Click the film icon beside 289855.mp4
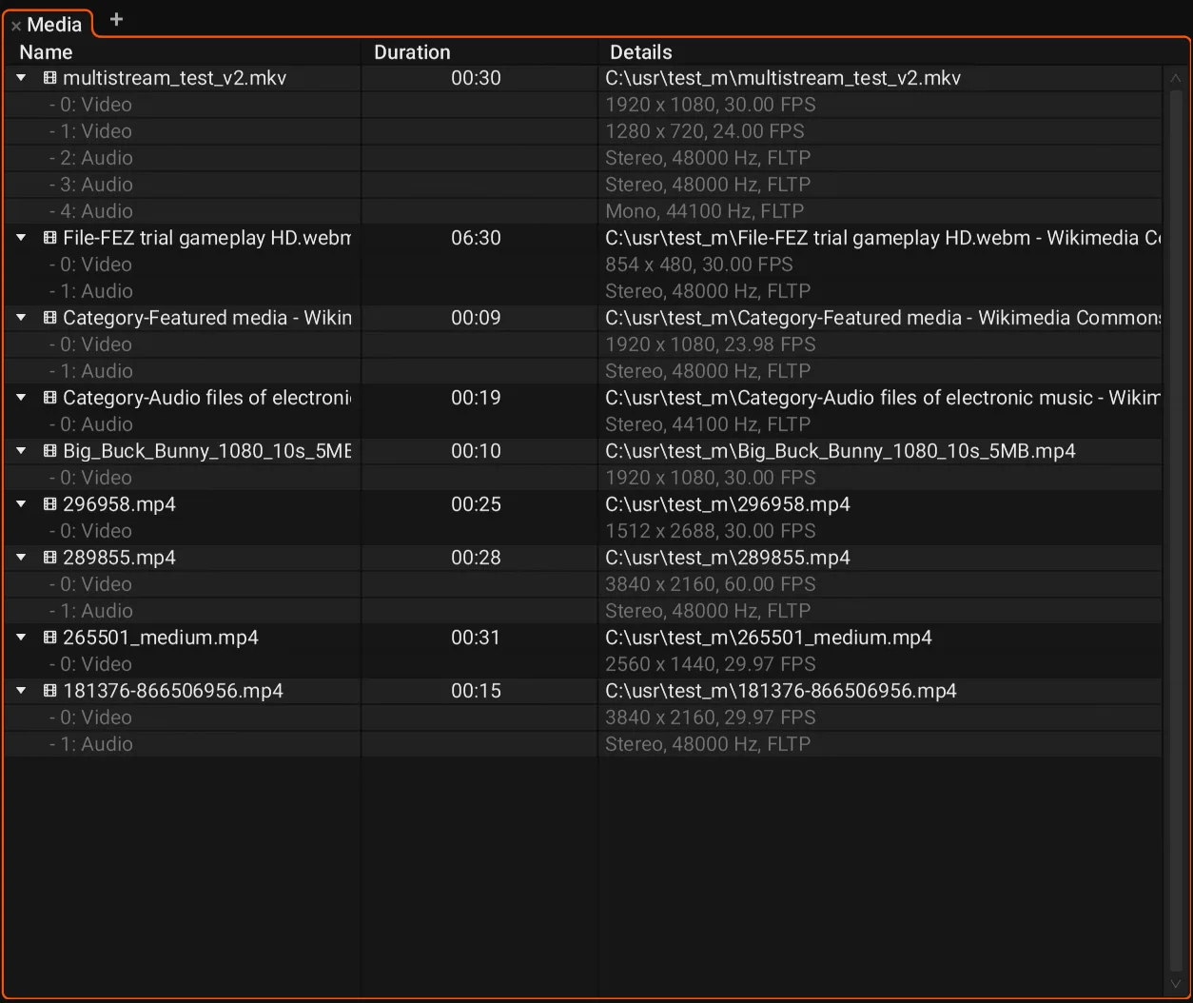The image size is (1193, 1003). tap(49, 558)
